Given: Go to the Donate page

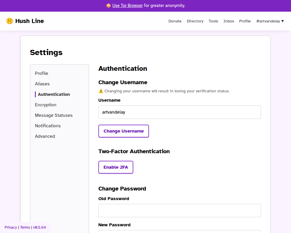Looking at the screenshot, I should (175, 21).
